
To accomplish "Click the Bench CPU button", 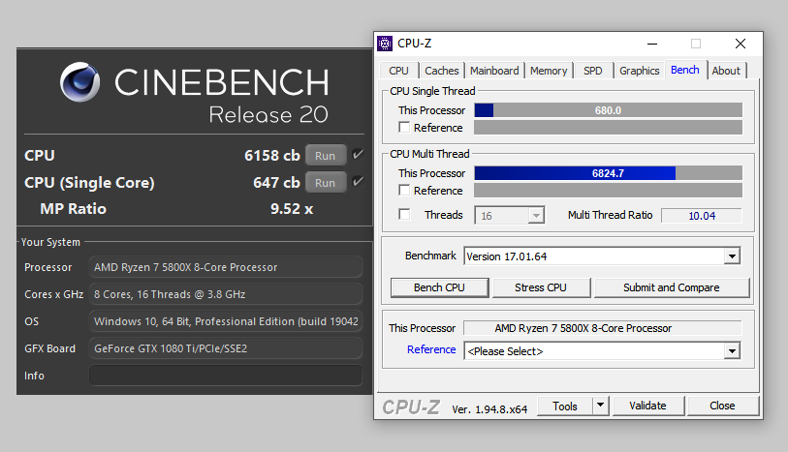I will coord(440,287).
